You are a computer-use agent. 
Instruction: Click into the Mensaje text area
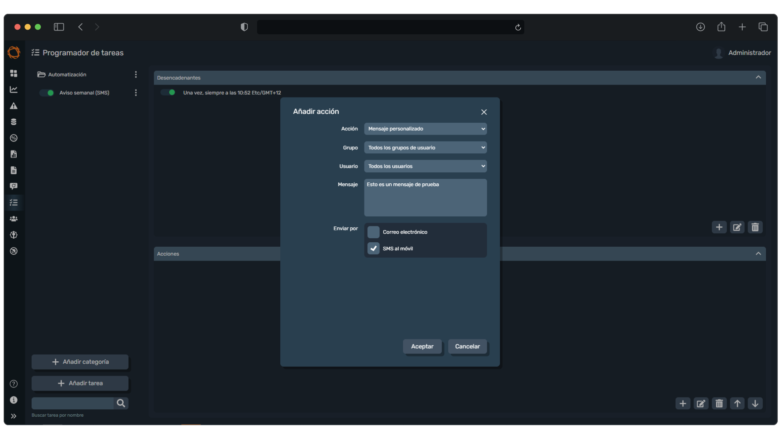[425, 198]
